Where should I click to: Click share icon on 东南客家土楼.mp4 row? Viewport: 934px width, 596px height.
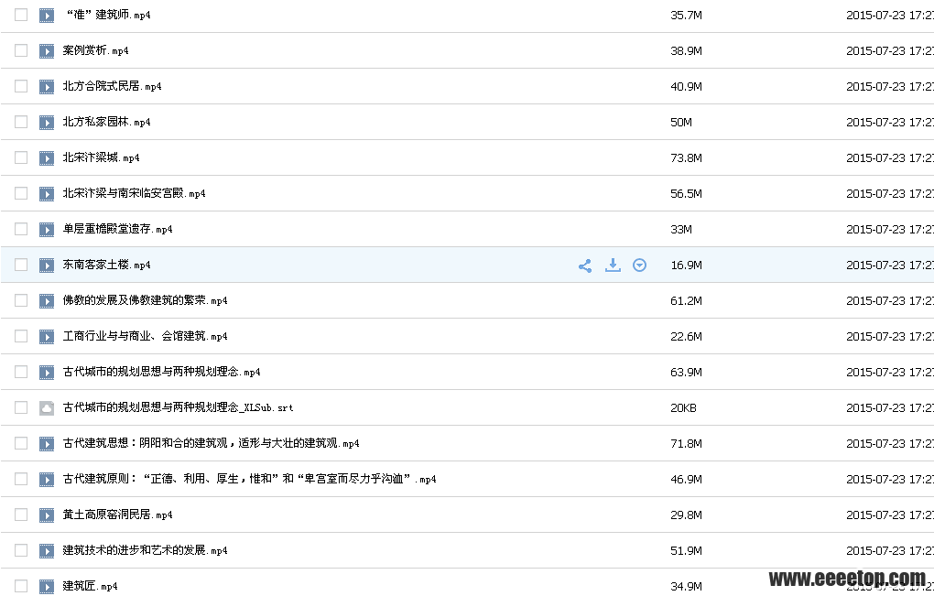[585, 265]
